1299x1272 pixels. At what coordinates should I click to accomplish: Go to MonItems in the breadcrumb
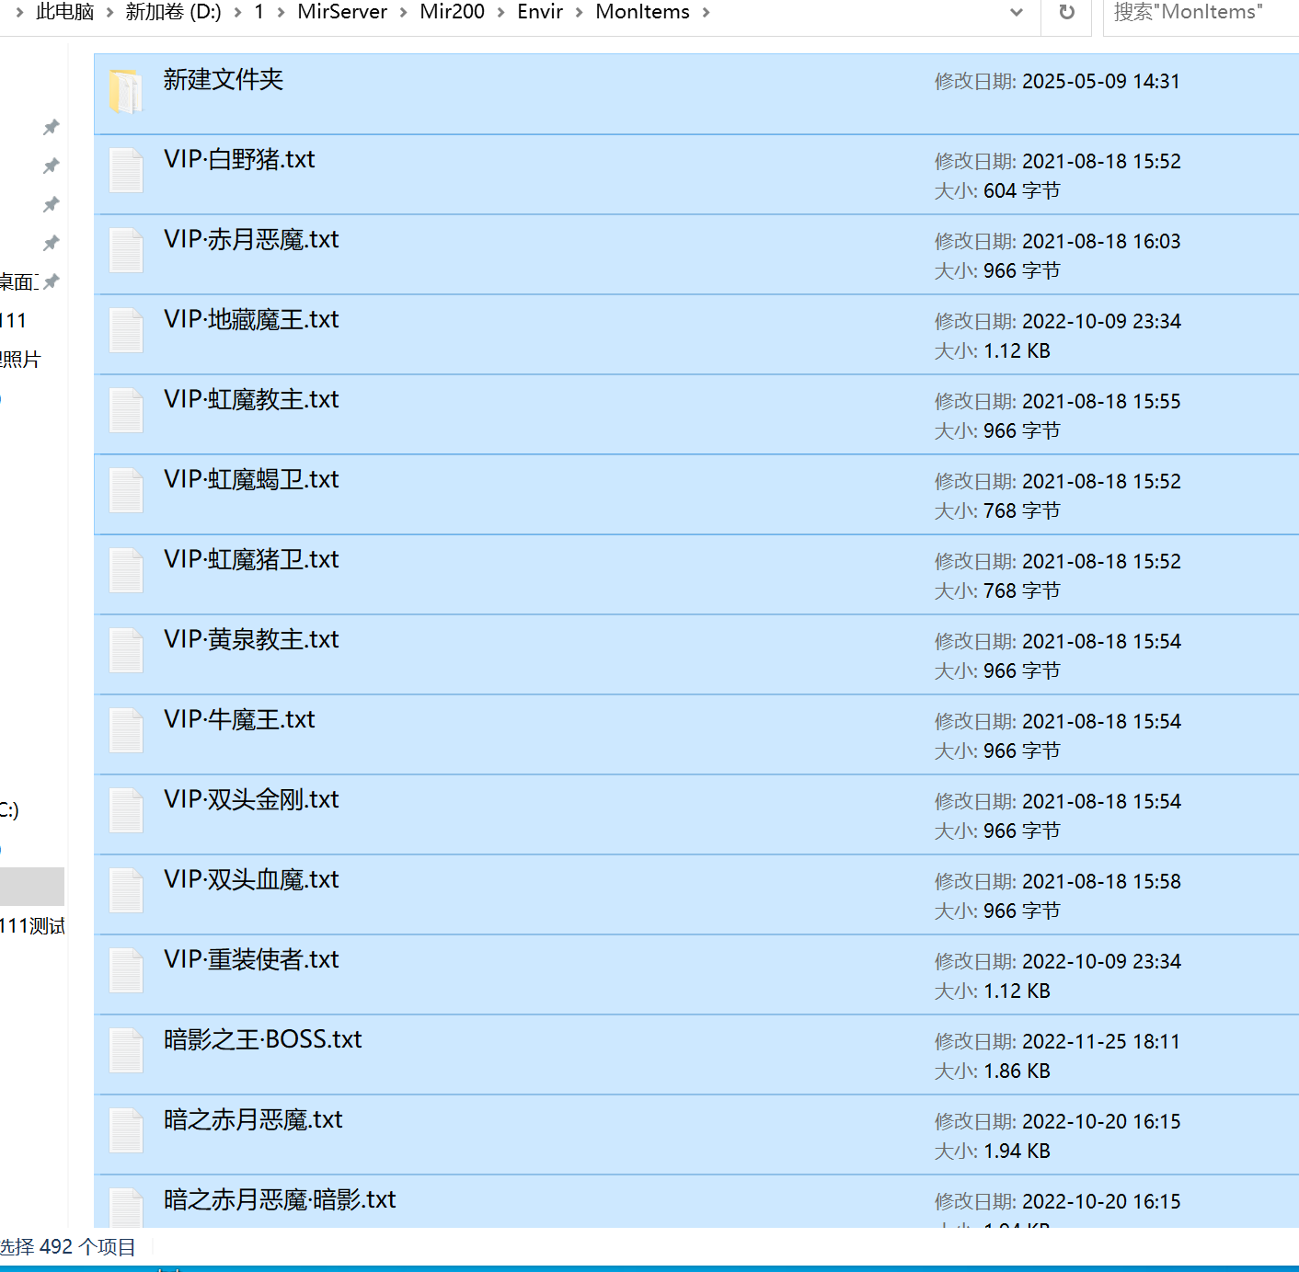point(642,12)
